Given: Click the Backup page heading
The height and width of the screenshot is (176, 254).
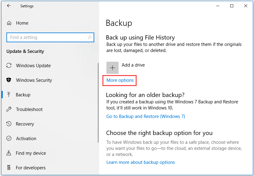Looking at the screenshot, I should [119, 23].
